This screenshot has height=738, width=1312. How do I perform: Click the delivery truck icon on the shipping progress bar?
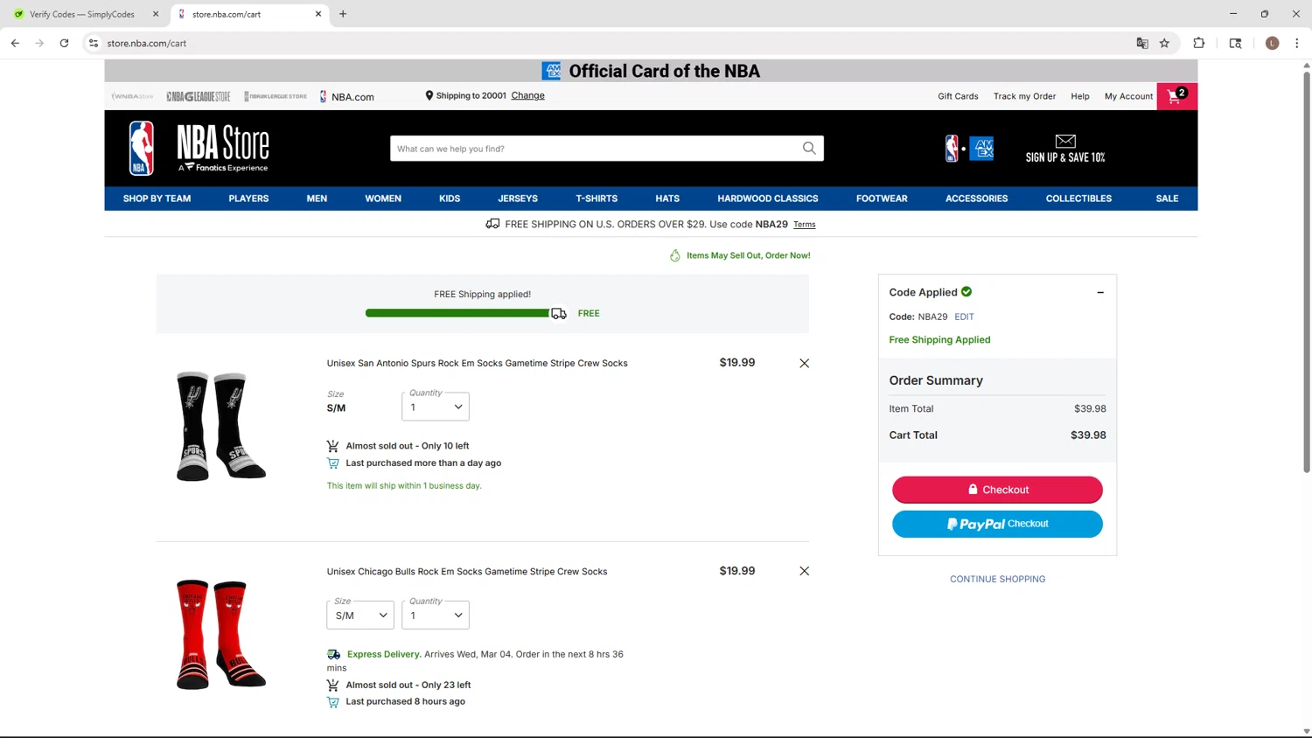(x=558, y=313)
